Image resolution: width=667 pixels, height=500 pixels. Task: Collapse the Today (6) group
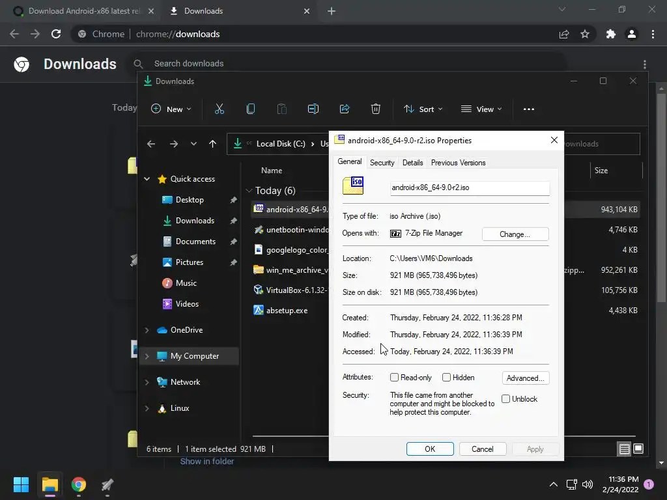pyautogui.click(x=249, y=191)
